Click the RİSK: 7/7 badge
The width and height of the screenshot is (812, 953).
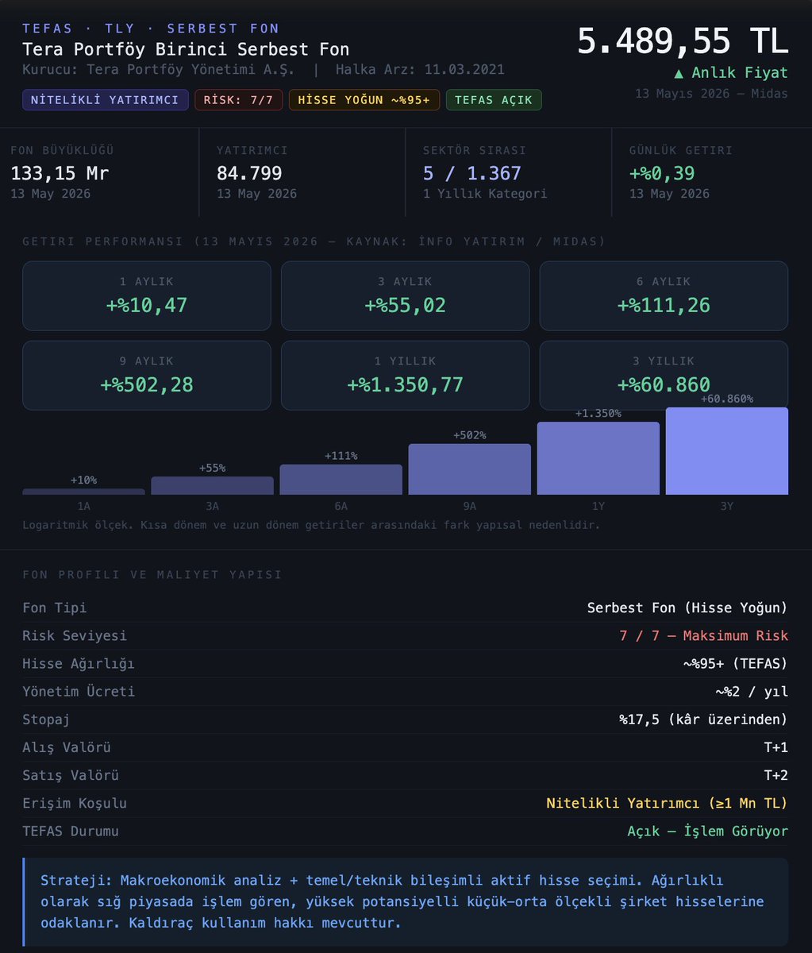[x=238, y=100]
